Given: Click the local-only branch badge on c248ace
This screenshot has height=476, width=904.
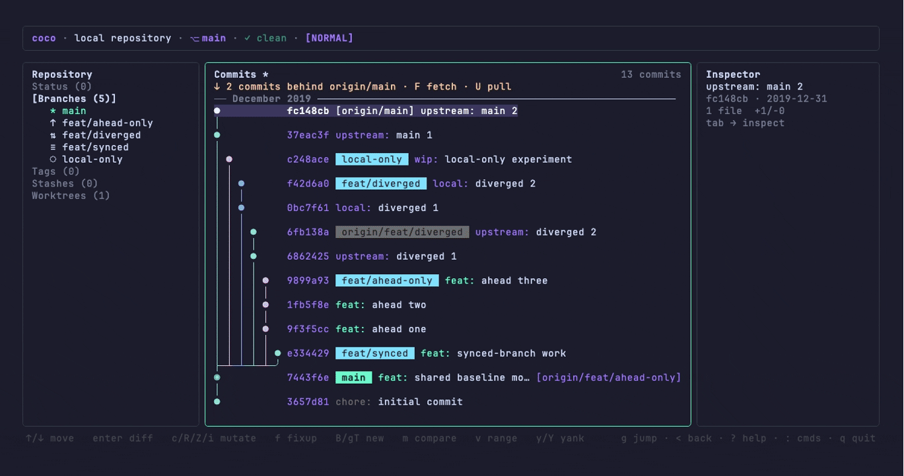Looking at the screenshot, I should click(372, 160).
